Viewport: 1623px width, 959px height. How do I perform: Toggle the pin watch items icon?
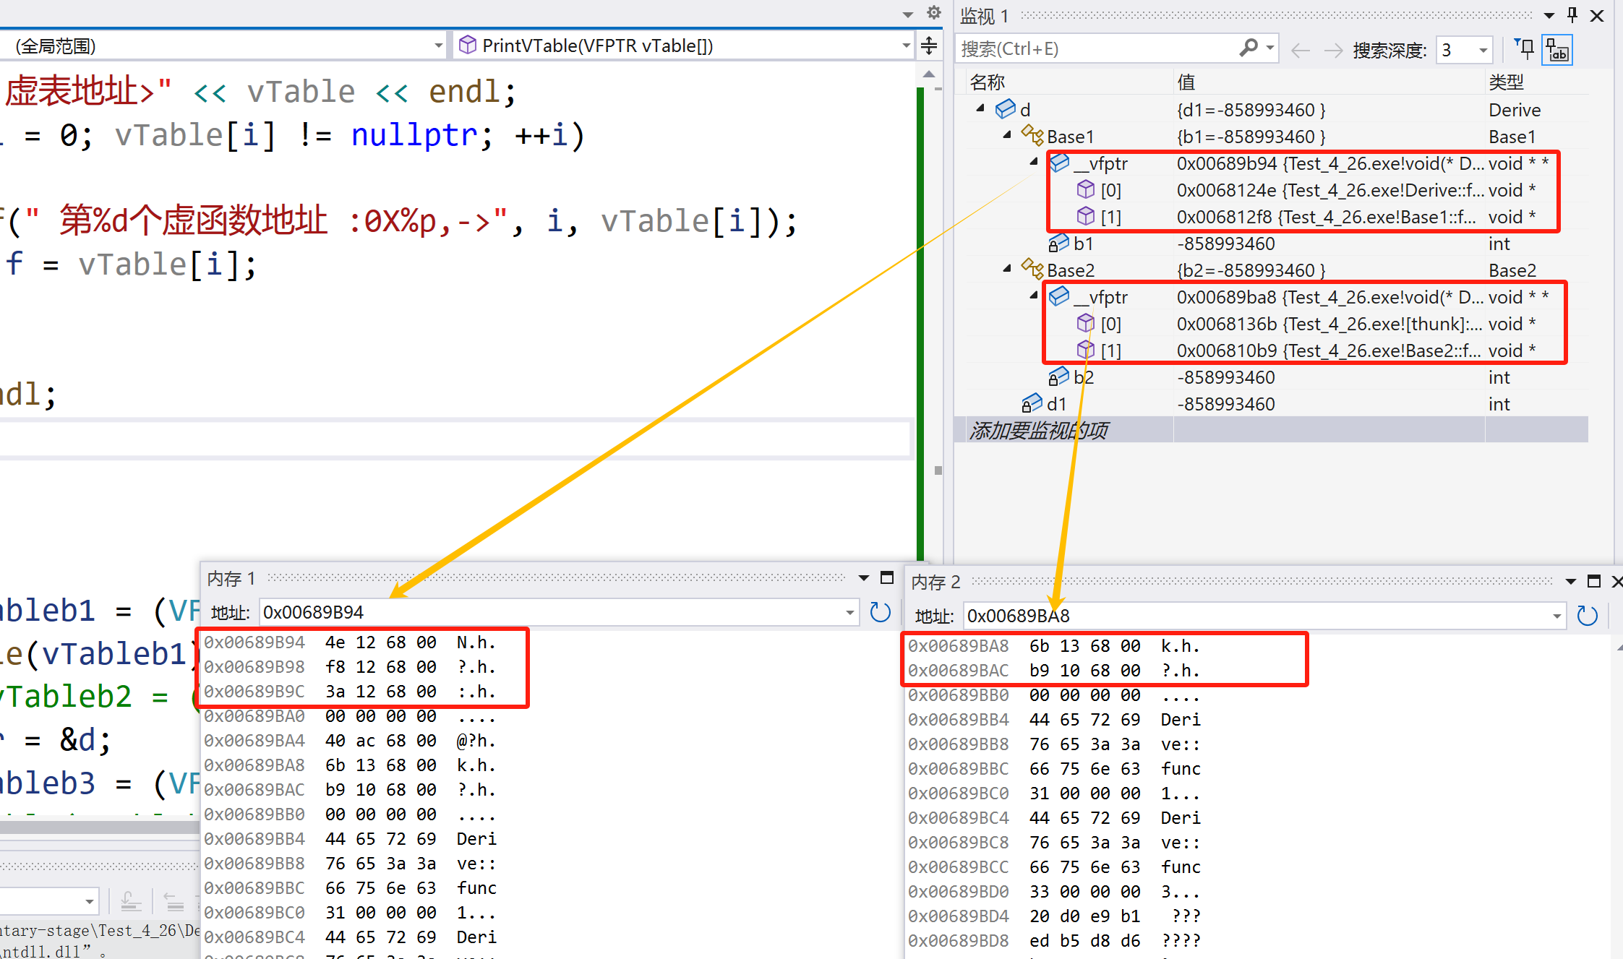click(x=1524, y=49)
